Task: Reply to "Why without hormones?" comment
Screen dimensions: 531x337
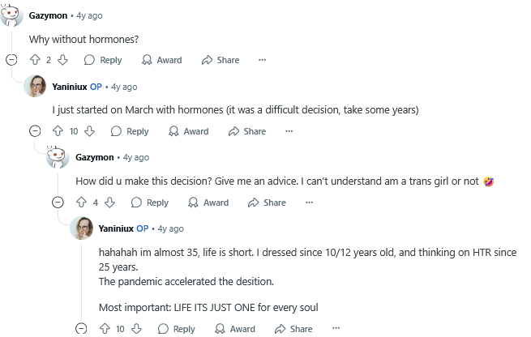Action: point(103,60)
